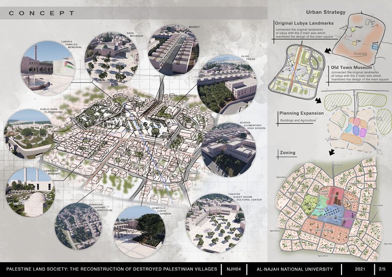This screenshot has width=392, height=277.
Task: Select the Saha Mosque circular render
Action: [112, 58]
